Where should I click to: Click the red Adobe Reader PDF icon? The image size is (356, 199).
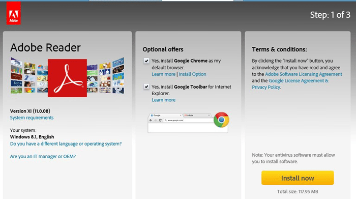pyautogui.click(x=67, y=78)
